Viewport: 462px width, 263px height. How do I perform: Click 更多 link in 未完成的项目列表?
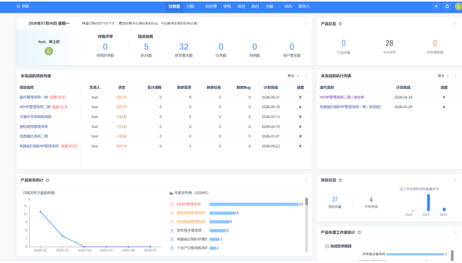[293, 76]
